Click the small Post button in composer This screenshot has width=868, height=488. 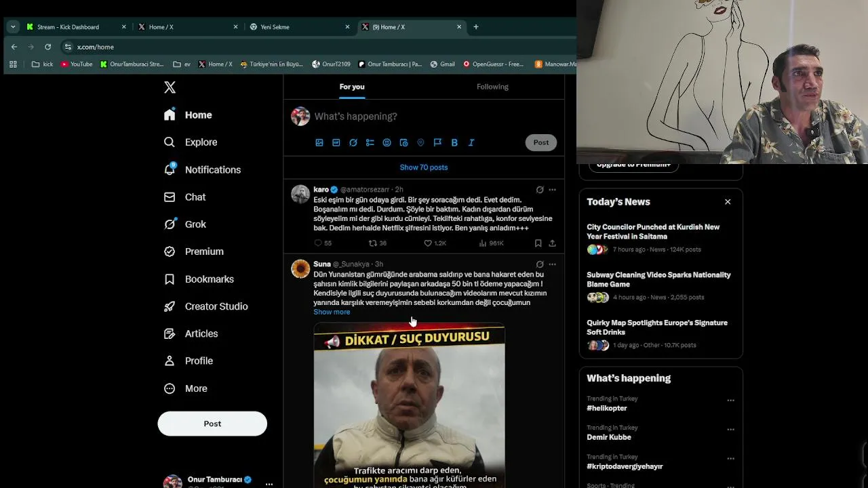click(x=540, y=142)
